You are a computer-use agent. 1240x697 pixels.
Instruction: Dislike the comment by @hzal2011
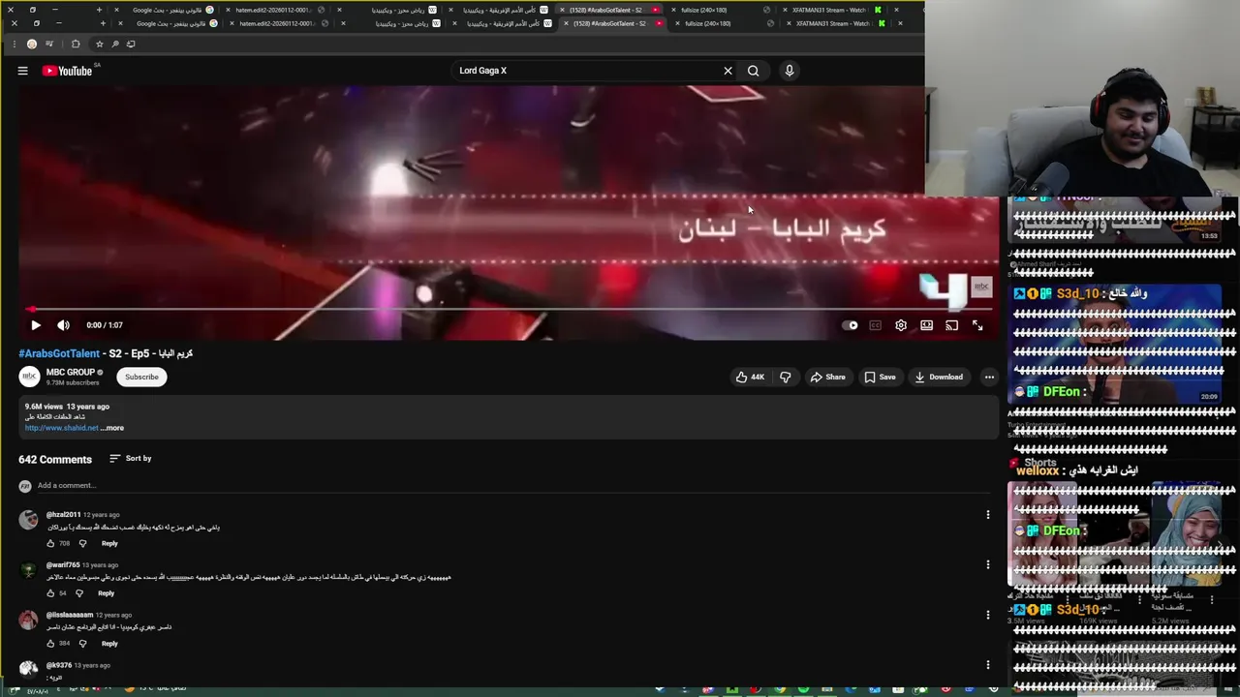point(82,543)
